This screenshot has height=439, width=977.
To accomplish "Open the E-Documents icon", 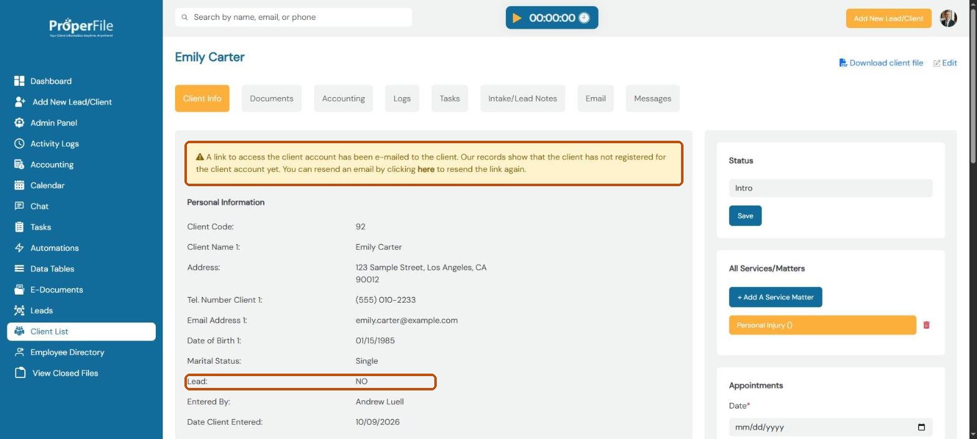I will (19, 290).
